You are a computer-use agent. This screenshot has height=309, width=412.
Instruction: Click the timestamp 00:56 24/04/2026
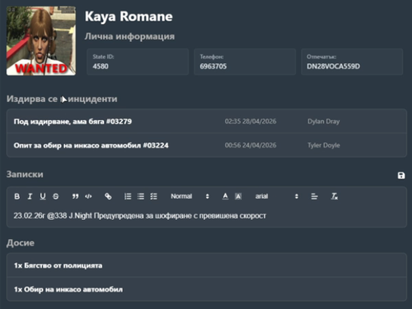click(250, 145)
